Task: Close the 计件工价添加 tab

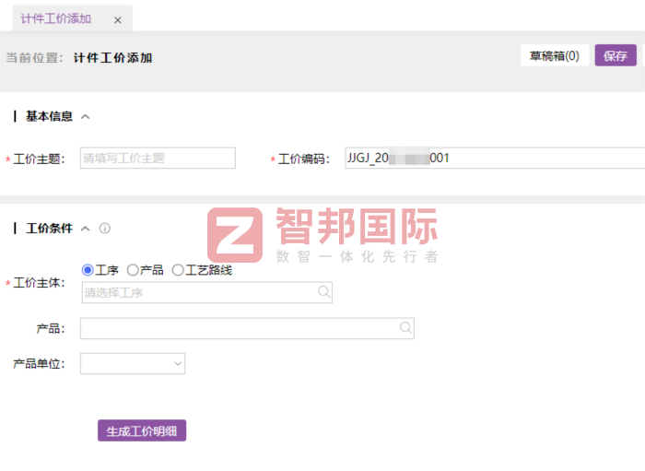Action: click(x=117, y=19)
